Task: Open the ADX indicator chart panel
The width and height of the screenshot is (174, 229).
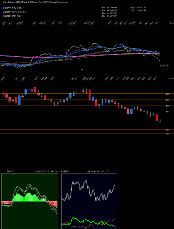Action: [x=89, y=201]
